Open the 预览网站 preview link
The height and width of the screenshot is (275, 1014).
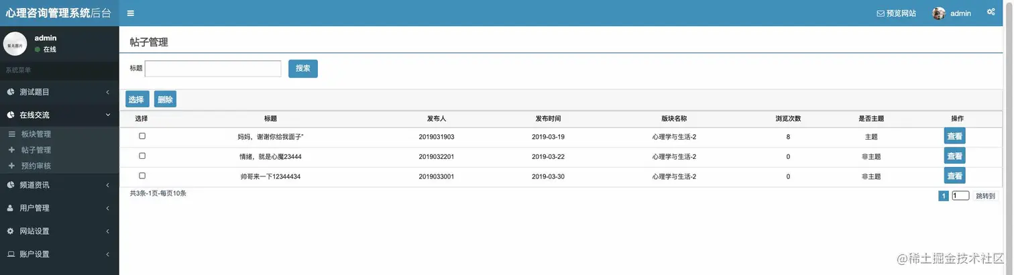click(897, 13)
